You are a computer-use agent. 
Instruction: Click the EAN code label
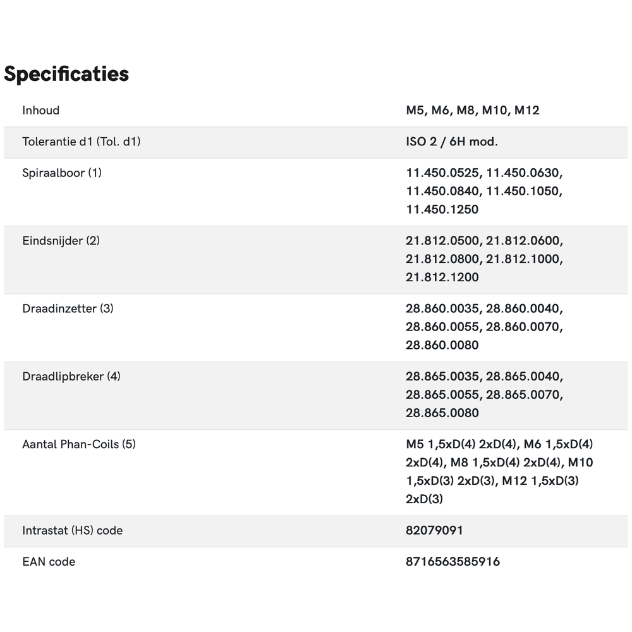coord(49,561)
